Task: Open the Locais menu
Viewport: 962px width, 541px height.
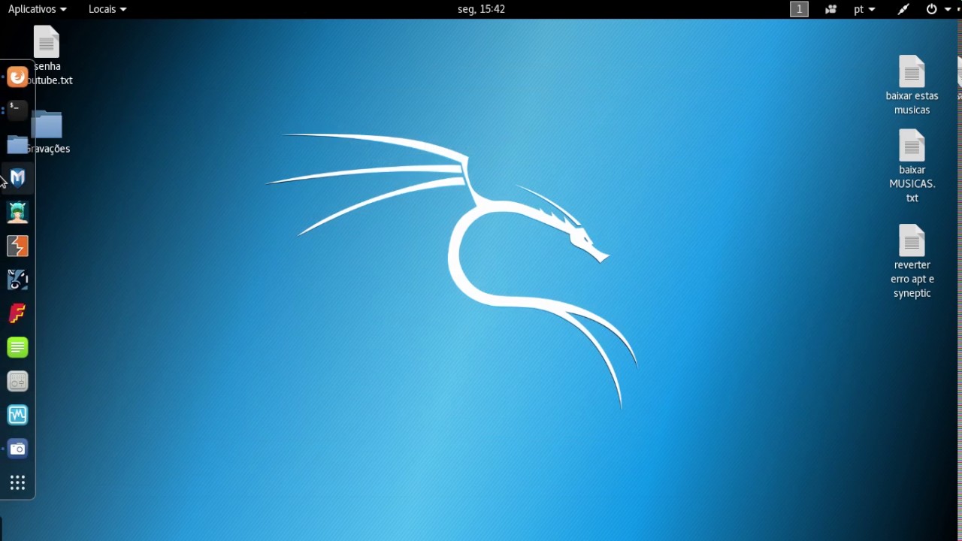Action: (x=107, y=9)
